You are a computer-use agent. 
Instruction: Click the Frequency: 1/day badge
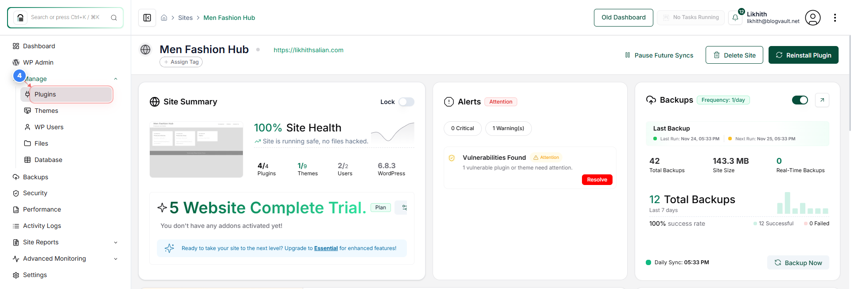[x=723, y=100]
